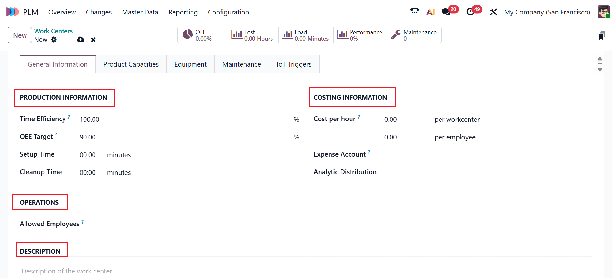Click the PLM app logo icon

pyautogui.click(x=13, y=12)
